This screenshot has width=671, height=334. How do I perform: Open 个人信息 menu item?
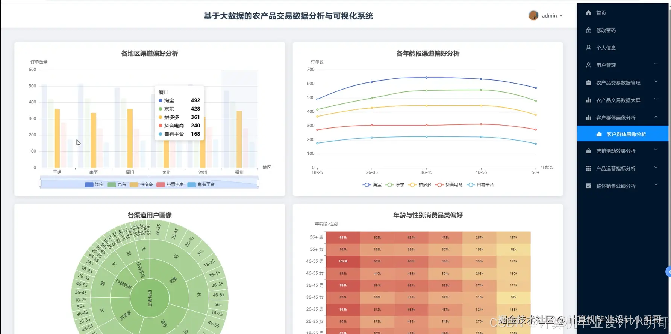tap(606, 48)
